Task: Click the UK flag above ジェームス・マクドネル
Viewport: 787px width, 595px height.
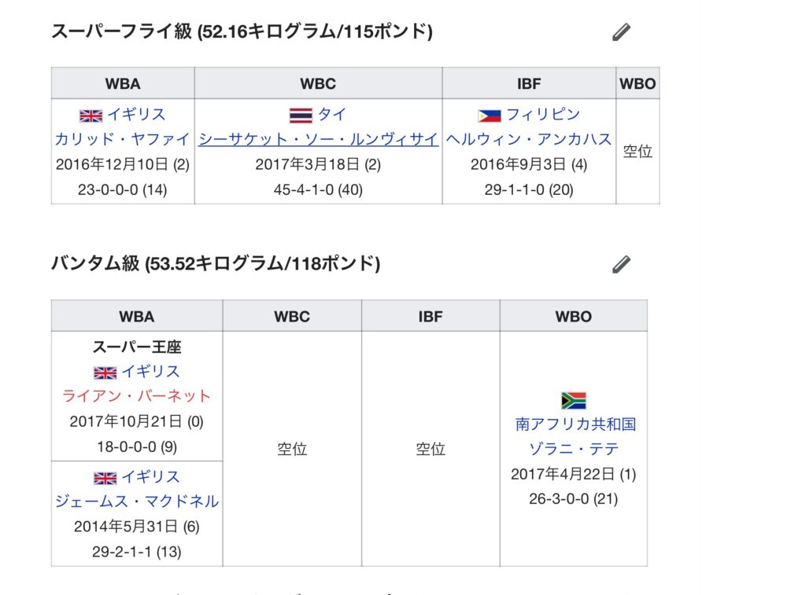Action: point(105,478)
